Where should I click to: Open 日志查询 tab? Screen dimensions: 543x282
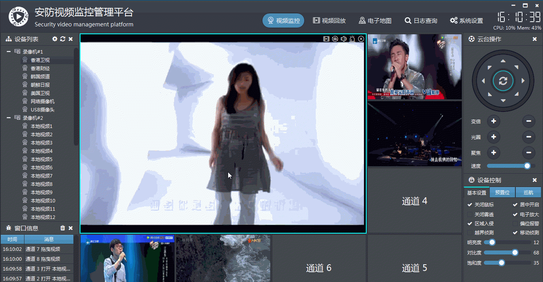click(x=421, y=20)
